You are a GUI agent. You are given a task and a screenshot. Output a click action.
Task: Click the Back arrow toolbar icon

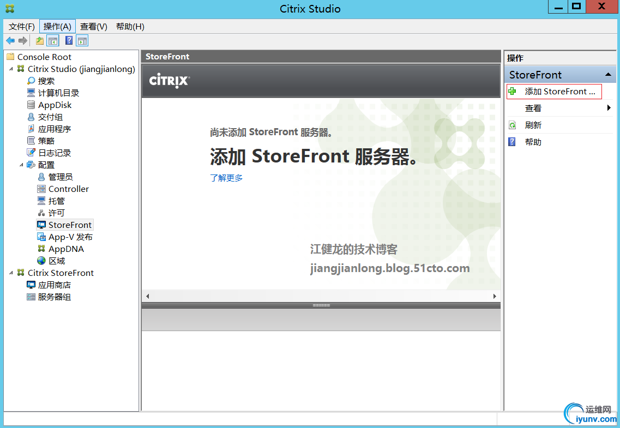[x=10, y=40]
